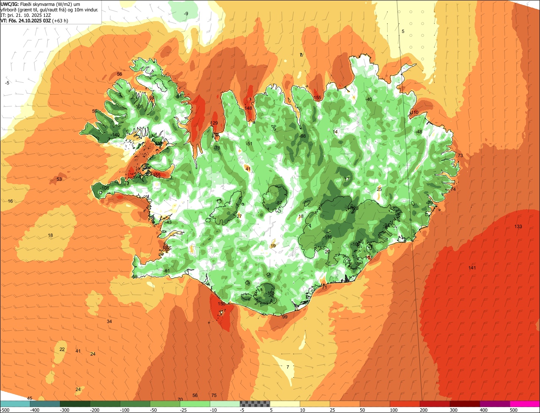This screenshot has width=540, height=413.
Task: Click the map value '133' over the sea
Action: tap(518, 227)
